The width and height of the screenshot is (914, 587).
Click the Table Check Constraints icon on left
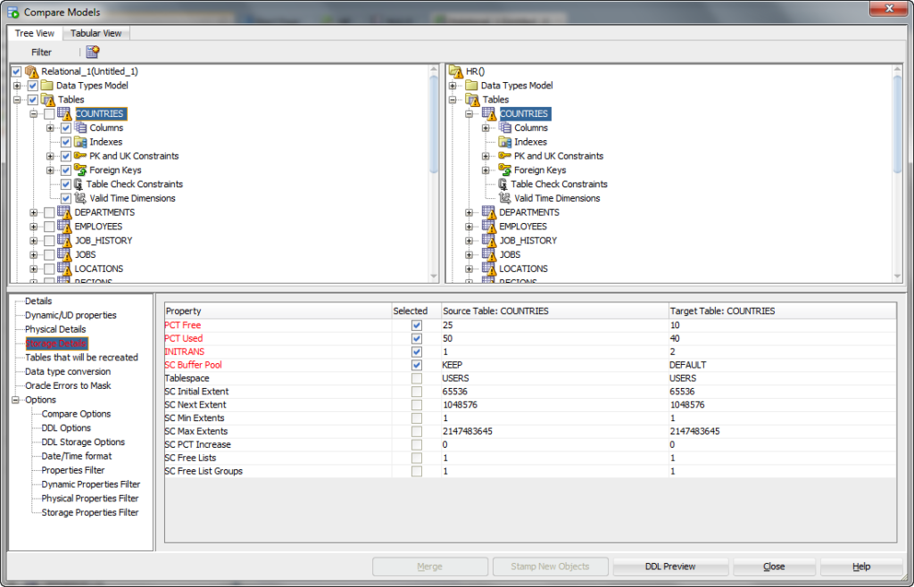pos(79,185)
